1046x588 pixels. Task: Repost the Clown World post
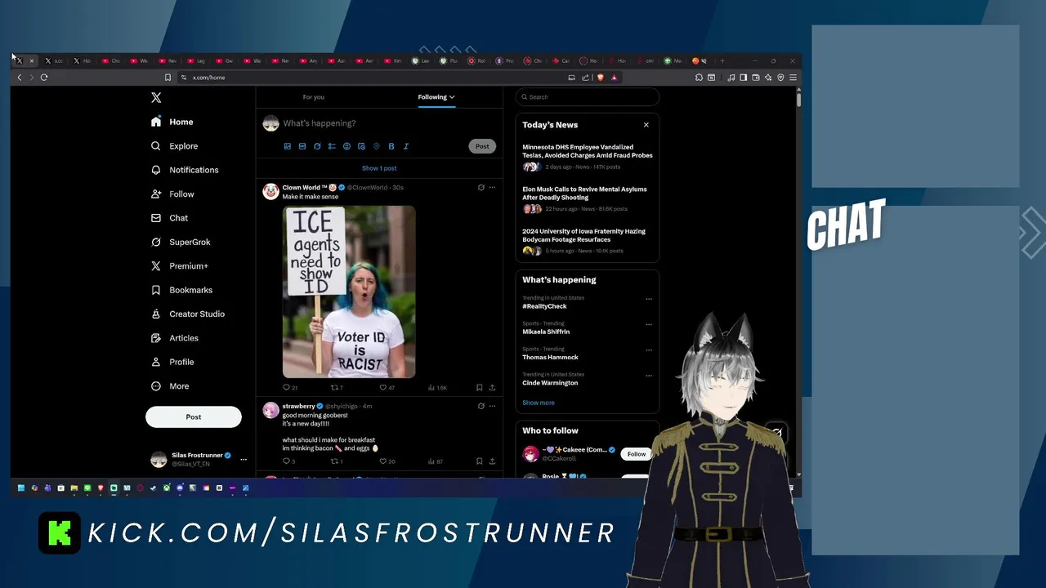(337, 388)
